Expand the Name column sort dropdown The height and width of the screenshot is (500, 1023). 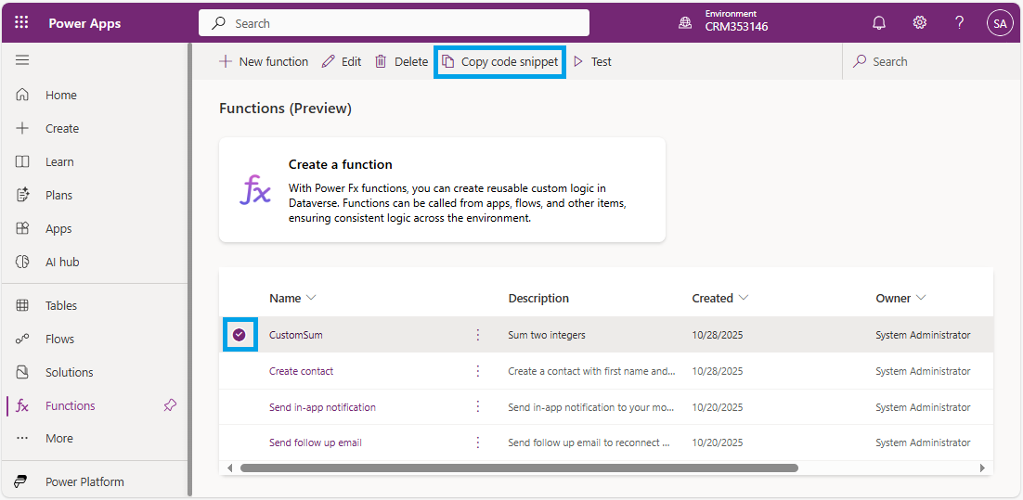311,298
